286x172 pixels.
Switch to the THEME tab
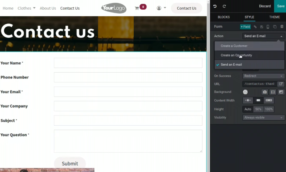[274, 17]
